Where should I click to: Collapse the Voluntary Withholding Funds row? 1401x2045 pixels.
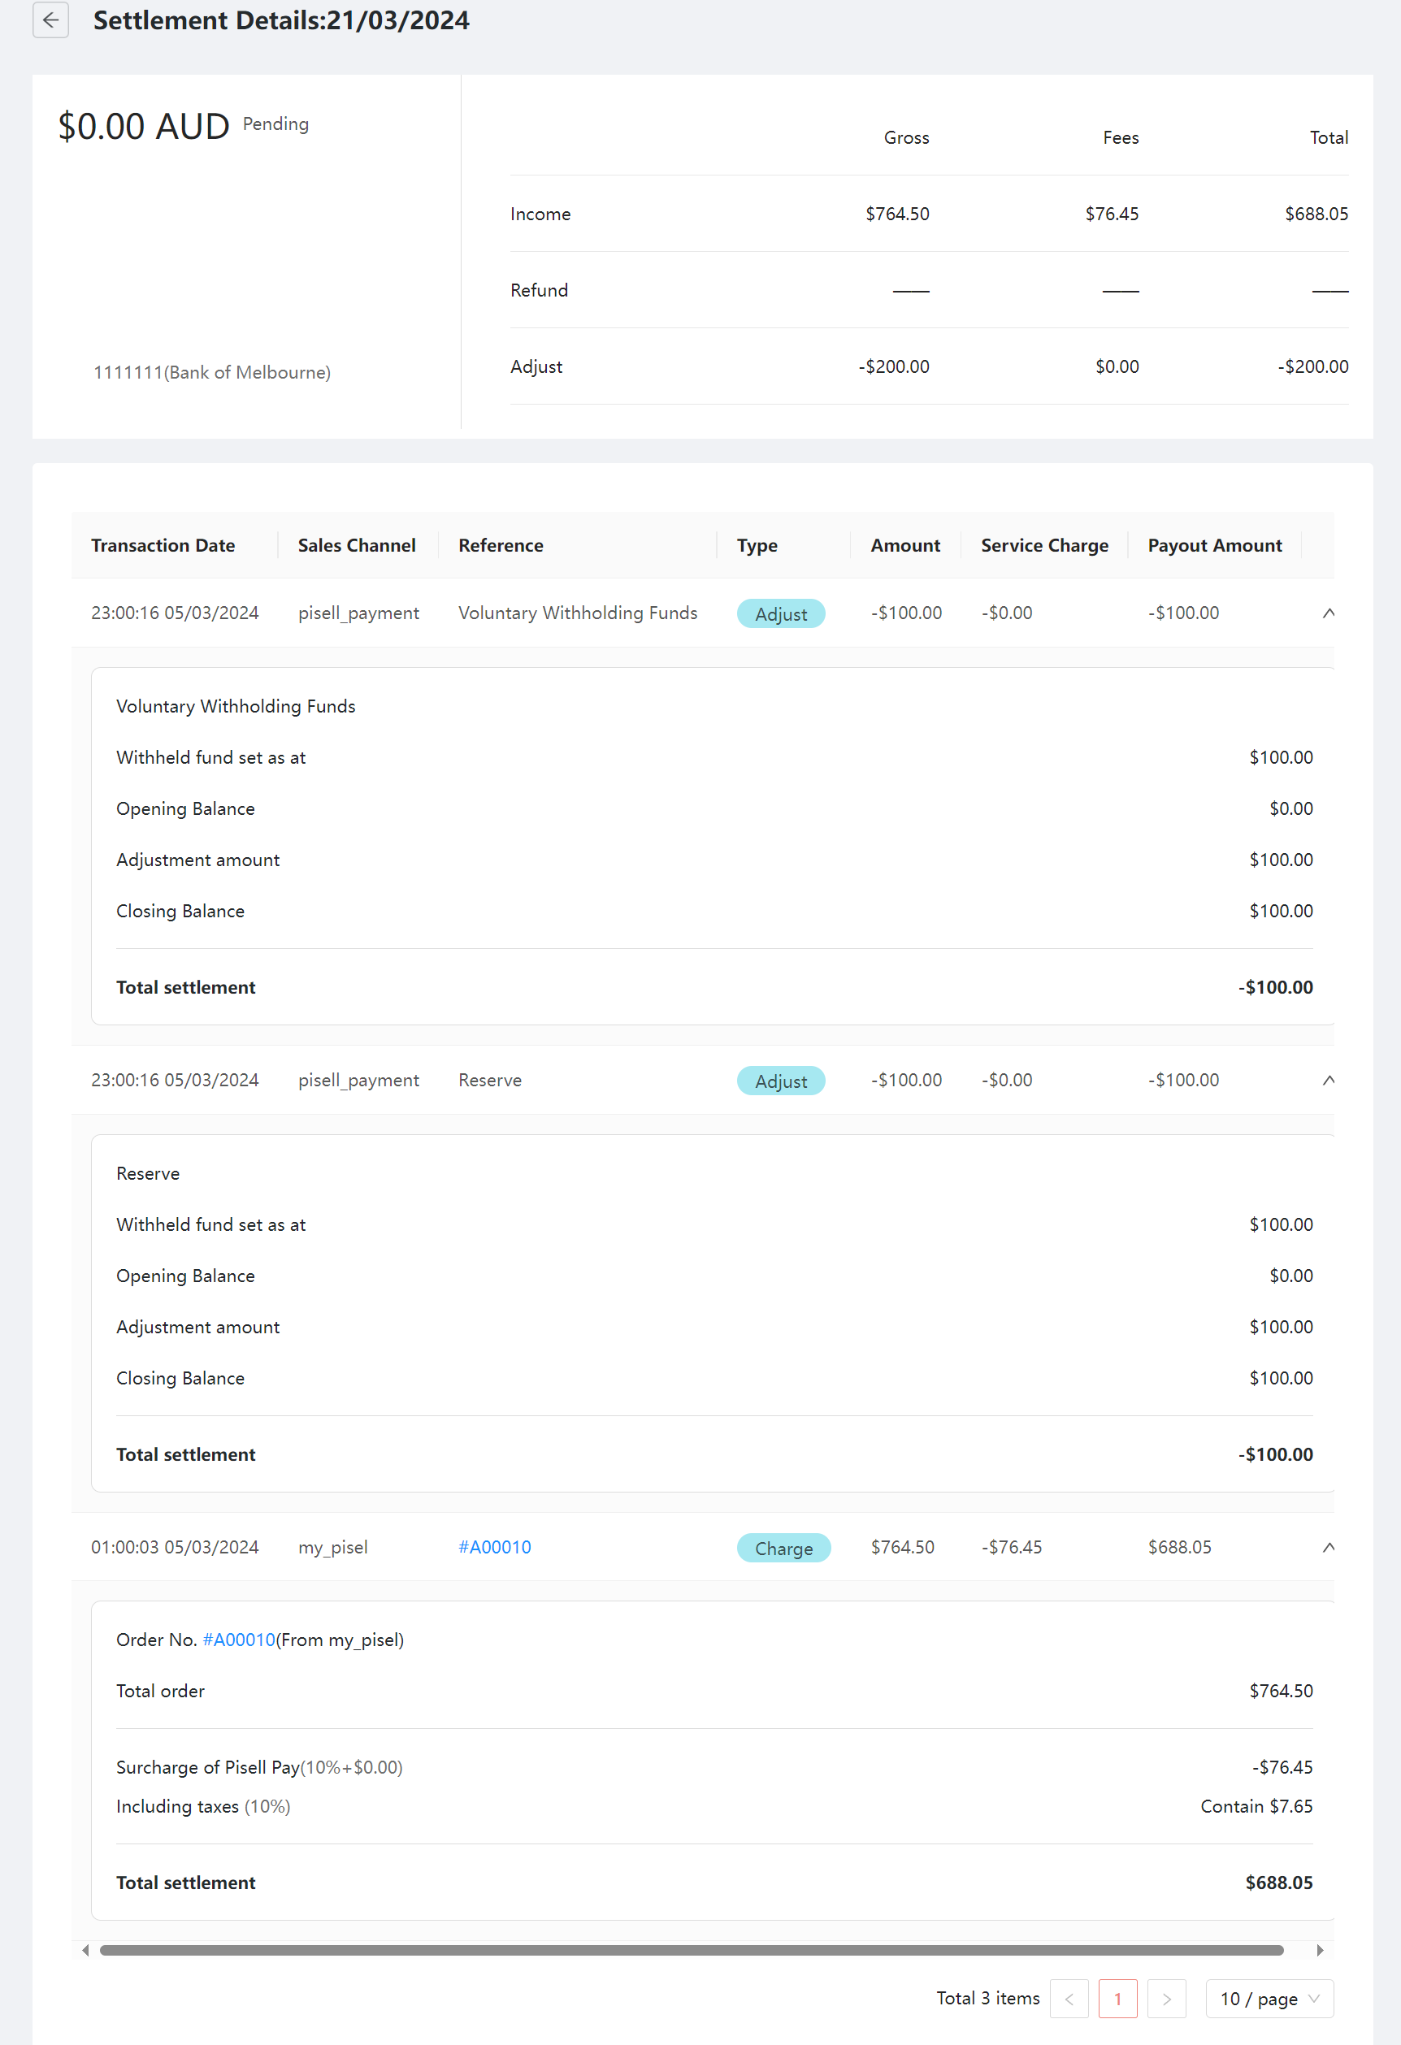pyautogui.click(x=1328, y=613)
